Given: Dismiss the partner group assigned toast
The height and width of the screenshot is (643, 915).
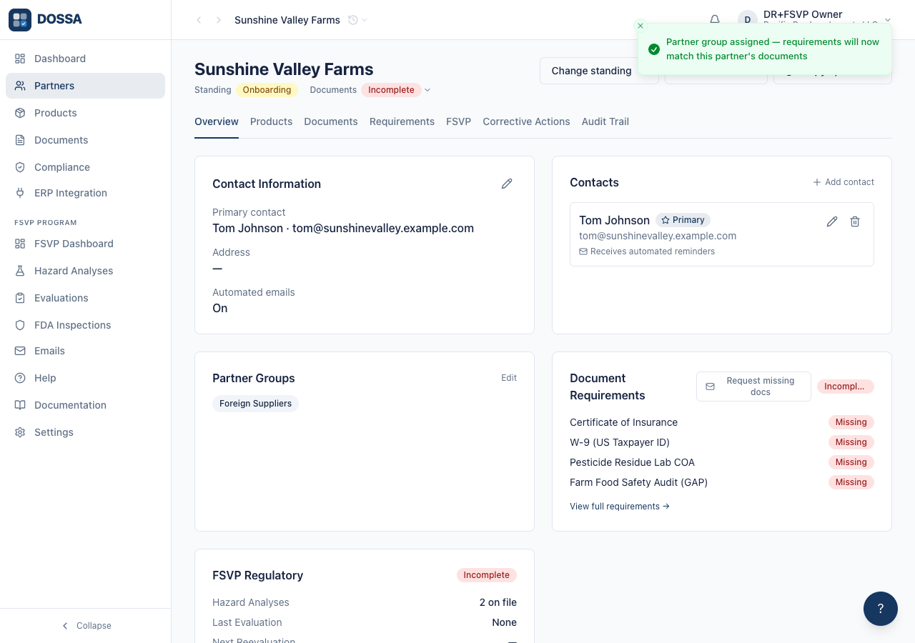Looking at the screenshot, I should 640,26.
